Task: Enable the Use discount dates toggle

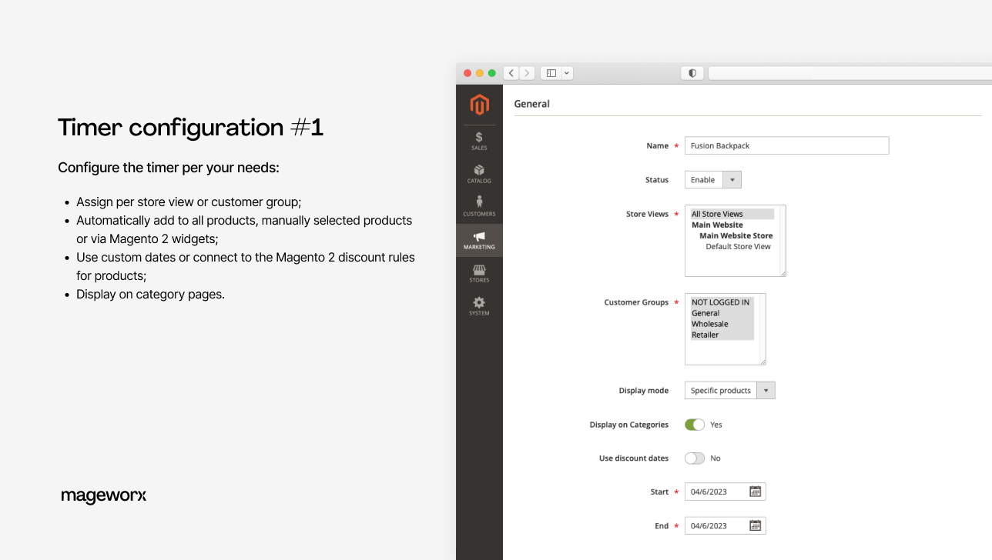Action: [692, 458]
